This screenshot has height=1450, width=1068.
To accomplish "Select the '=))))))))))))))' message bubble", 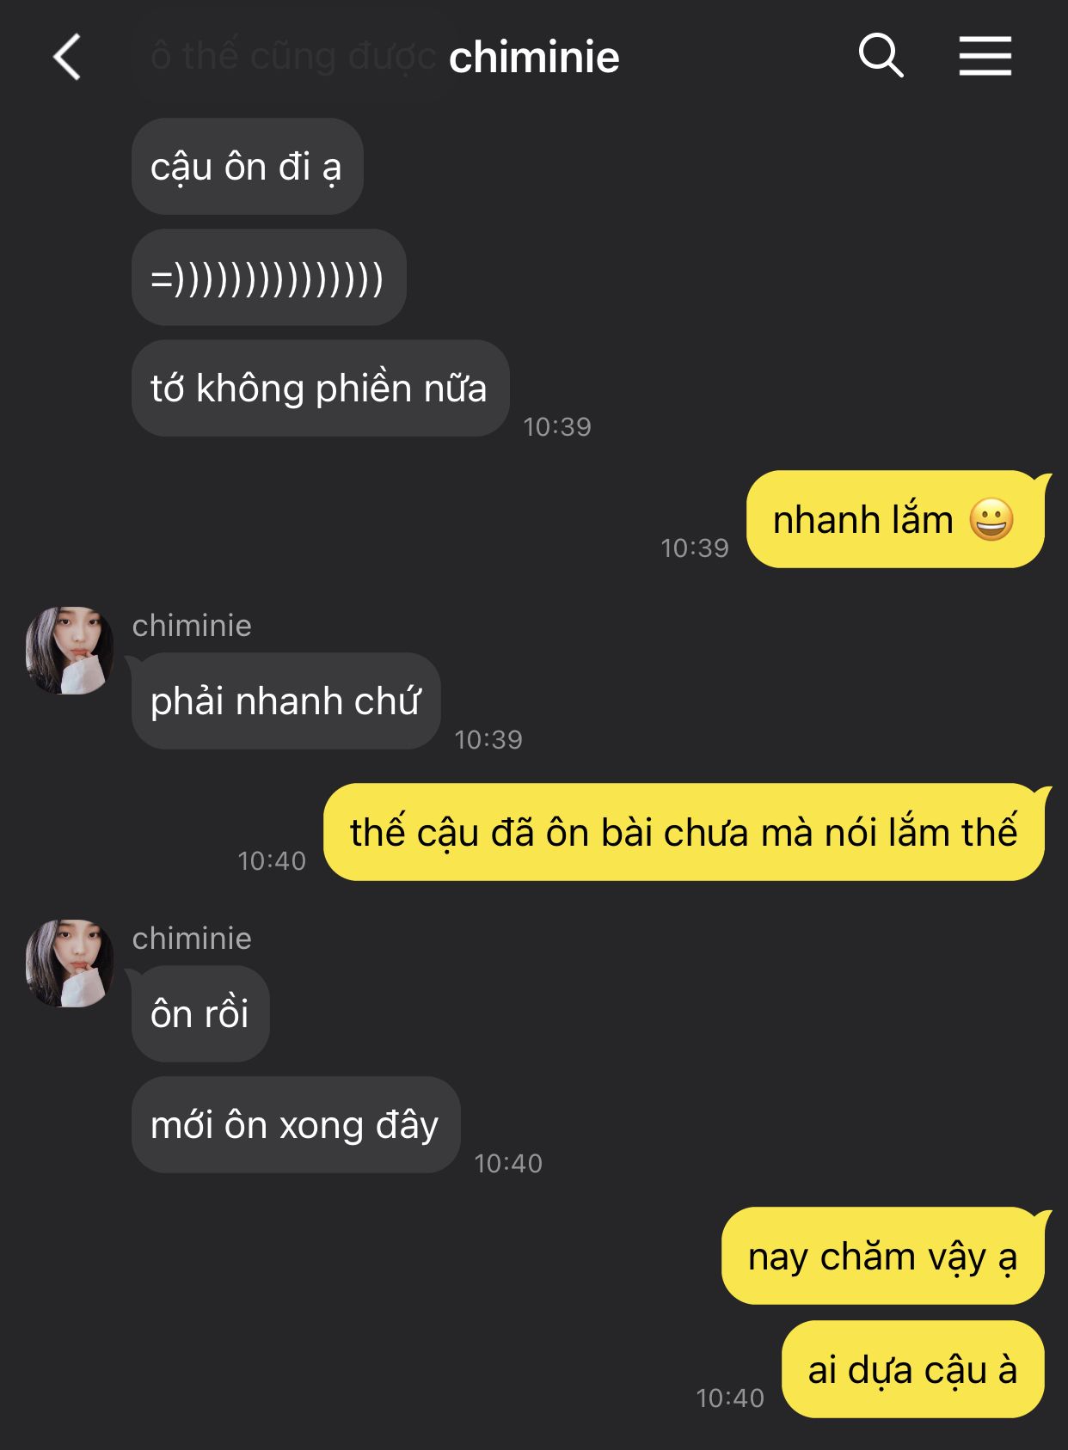I will (269, 278).
